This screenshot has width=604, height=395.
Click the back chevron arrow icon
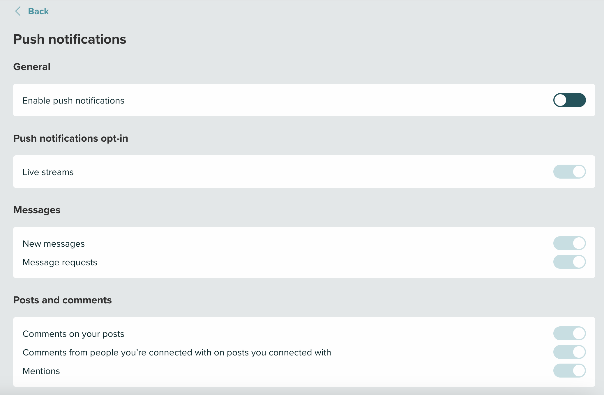[x=18, y=11]
